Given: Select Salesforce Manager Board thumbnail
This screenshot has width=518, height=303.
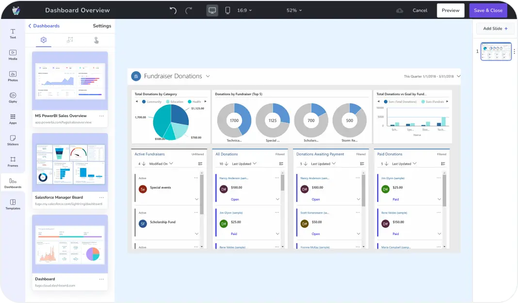Looking at the screenshot, I should pyautogui.click(x=70, y=162).
